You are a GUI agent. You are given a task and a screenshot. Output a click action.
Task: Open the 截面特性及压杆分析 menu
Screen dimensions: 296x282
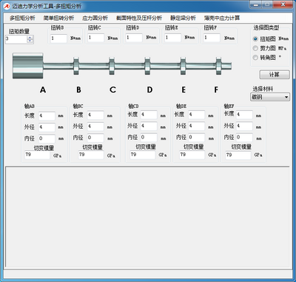coord(139,18)
